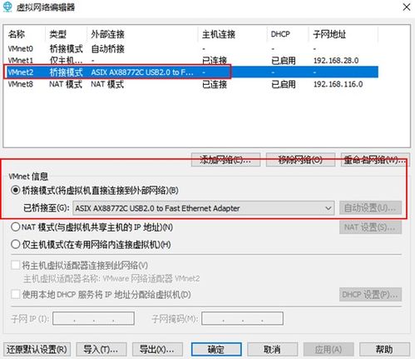The image size is (415, 359).
Task: Click the 重命名网络 button
Action: [375, 160]
